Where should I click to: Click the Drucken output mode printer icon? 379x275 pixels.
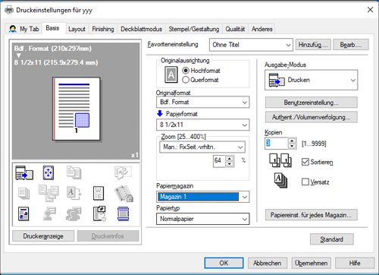tap(277, 80)
